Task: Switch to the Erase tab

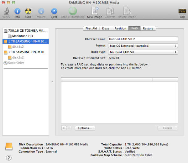Action: [x=106, y=29]
